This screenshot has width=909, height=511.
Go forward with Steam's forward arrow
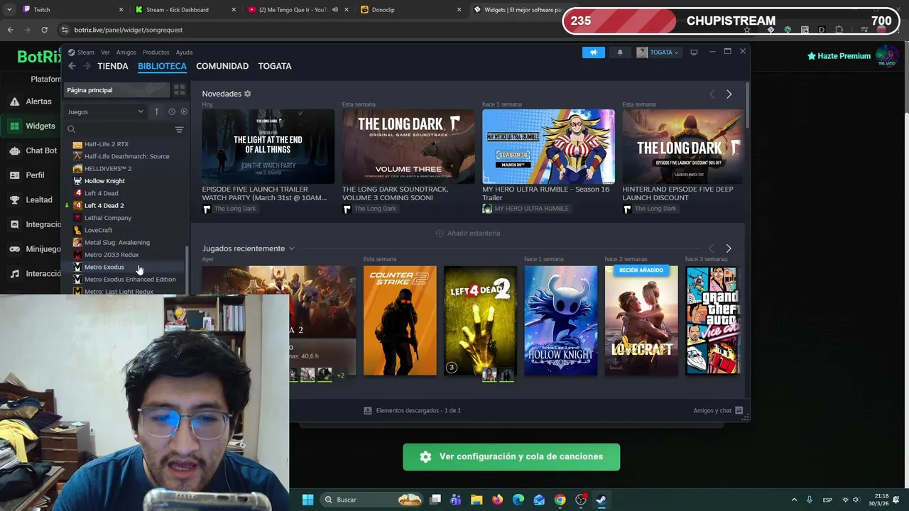[x=87, y=66]
